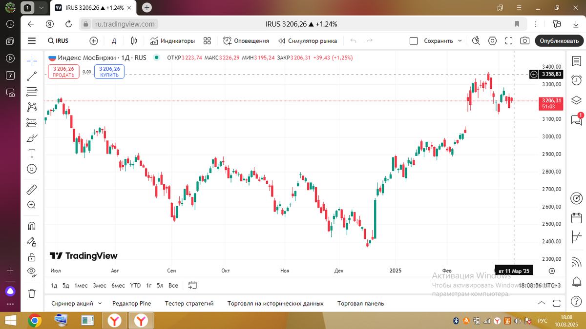
Task: Hide all drawings with eye icon
Action: (32, 272)
